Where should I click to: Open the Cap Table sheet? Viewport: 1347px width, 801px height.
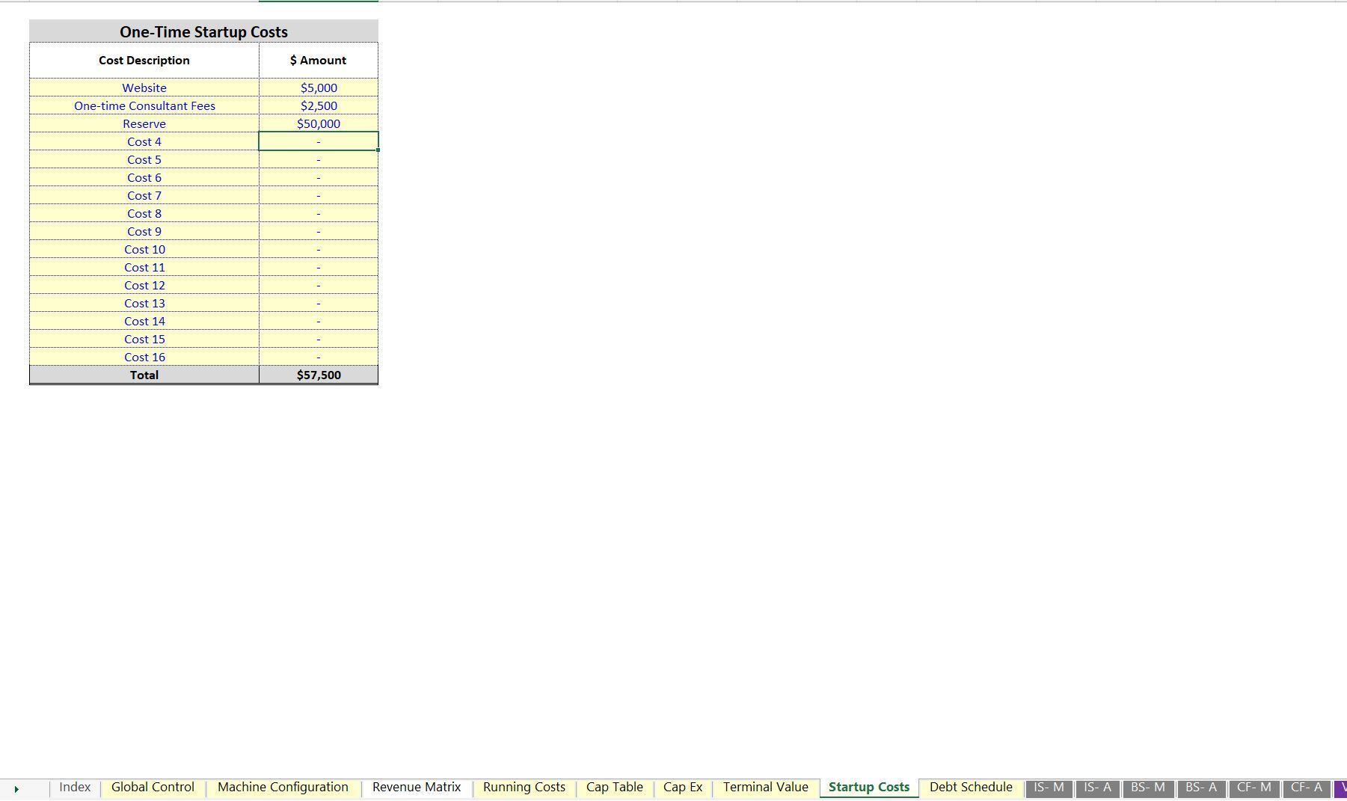614,787
